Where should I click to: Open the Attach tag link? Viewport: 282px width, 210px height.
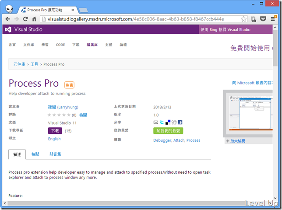179,140
